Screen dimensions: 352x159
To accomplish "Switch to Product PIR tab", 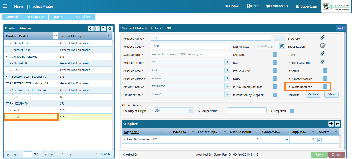I will coord(35,17).
